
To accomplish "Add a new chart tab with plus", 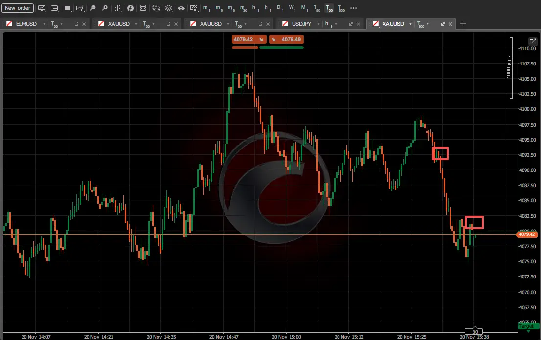I will tap(463, 23).
